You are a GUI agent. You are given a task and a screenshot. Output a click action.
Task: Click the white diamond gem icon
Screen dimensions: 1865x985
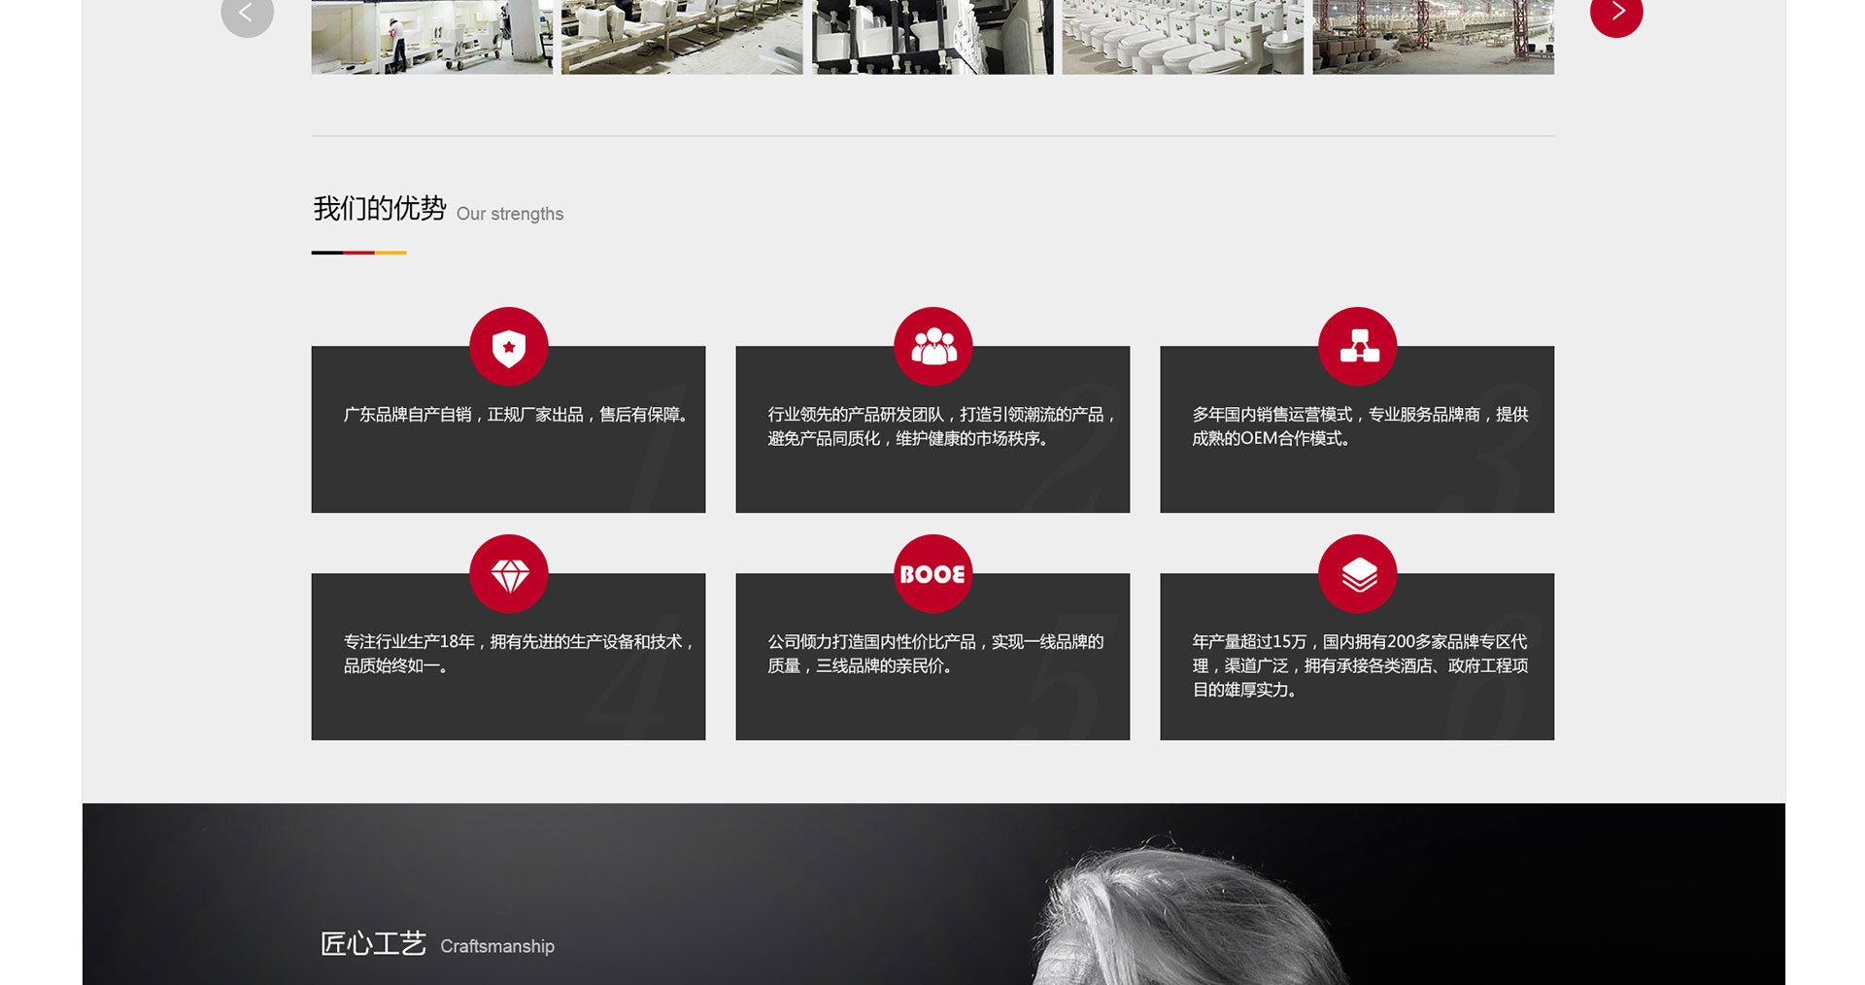(508, 574)
